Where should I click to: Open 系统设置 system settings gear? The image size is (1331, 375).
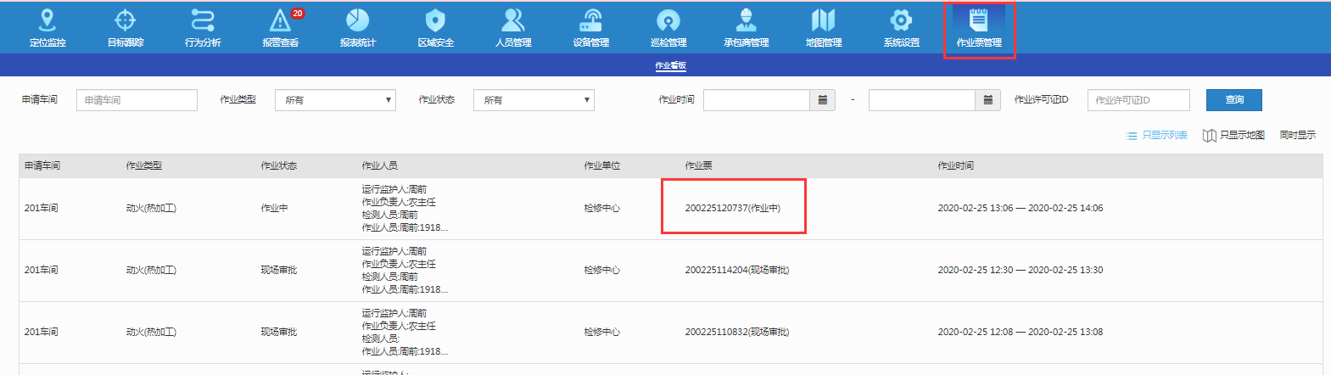pos(901,27)
